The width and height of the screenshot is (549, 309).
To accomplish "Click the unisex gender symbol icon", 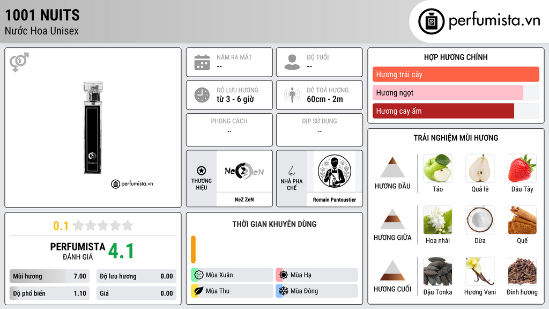I will [x=19, y=62].
